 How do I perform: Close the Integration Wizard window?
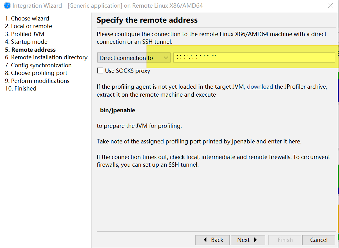tap(330, 6)
